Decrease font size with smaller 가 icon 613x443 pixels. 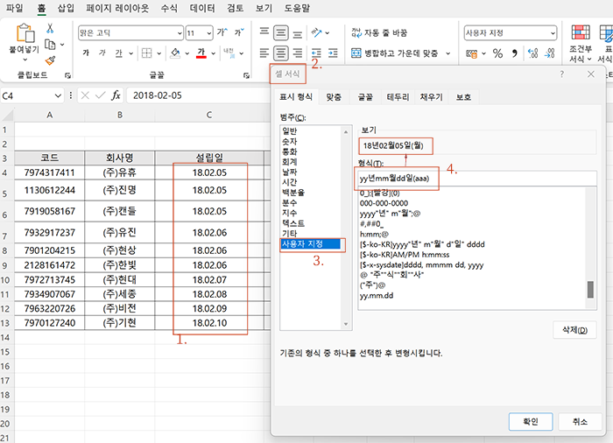click(x=239, y=32)
